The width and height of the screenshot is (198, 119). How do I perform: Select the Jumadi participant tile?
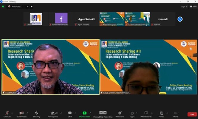point(163,19)
